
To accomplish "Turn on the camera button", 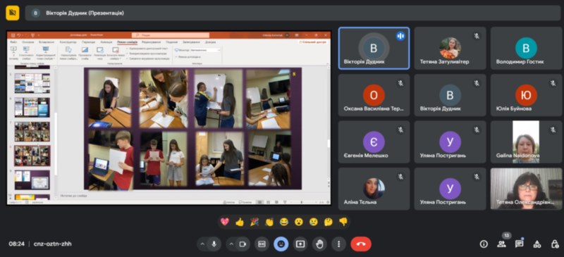I will (243, 244).
